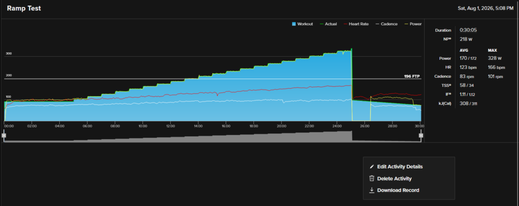Click the blue Workout color swatch
This screenshot has width=519, height=206.
(x=294, y=24)
